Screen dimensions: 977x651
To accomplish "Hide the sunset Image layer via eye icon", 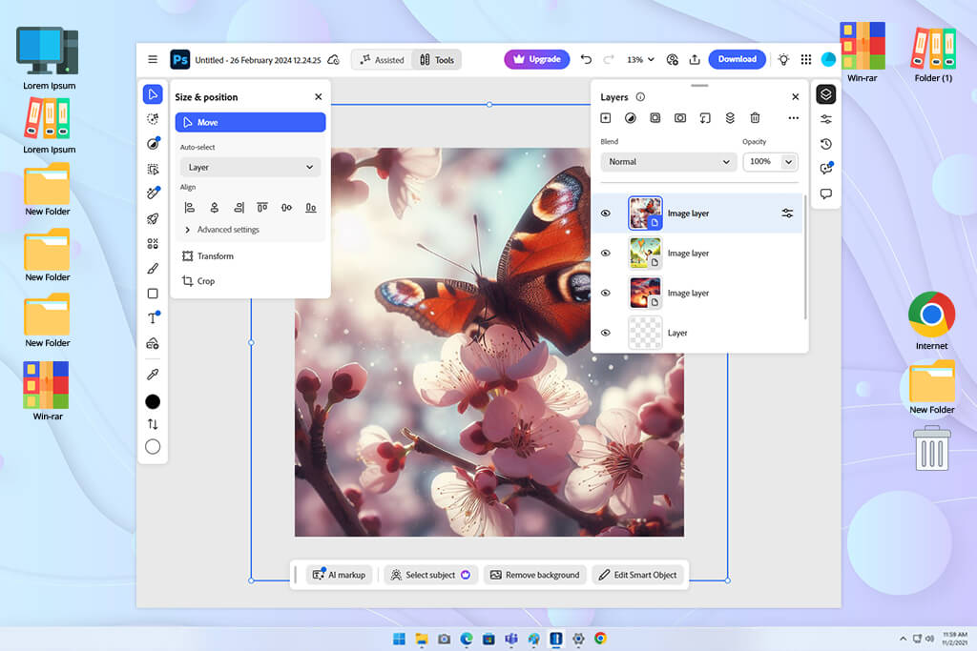I will pyautogui.click(x=606, y=294).
